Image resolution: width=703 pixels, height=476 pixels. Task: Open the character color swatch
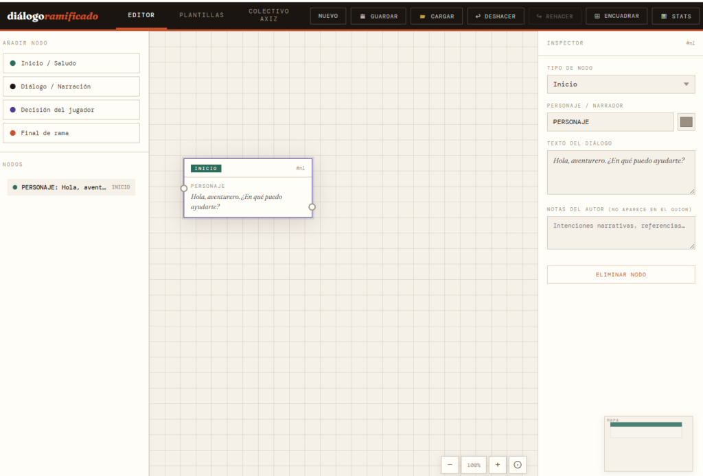[x=686, y=122]
